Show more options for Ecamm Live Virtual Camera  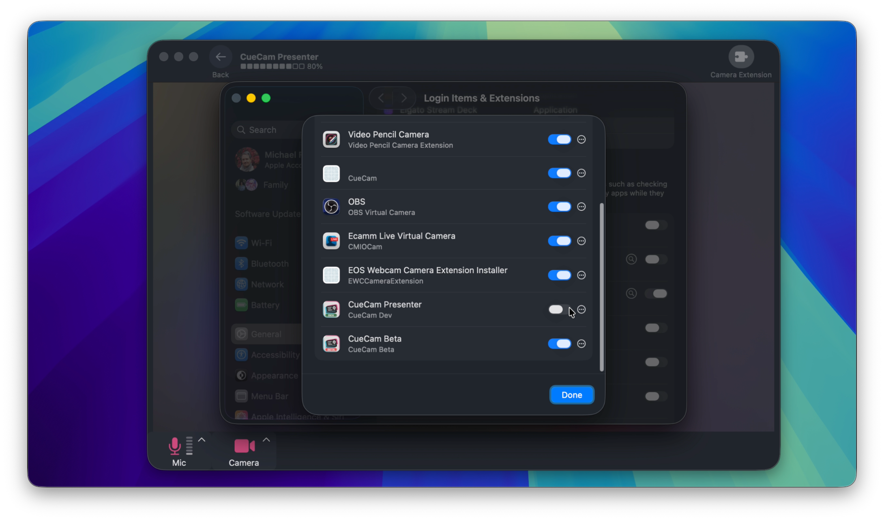(581, 241)
